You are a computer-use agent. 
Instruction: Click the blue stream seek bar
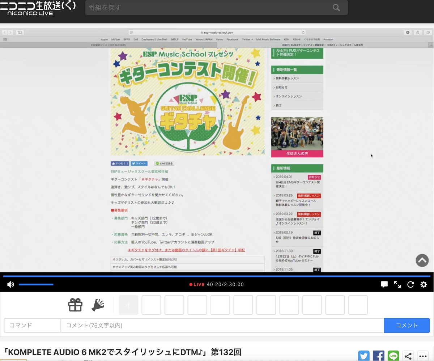[217, 276]
